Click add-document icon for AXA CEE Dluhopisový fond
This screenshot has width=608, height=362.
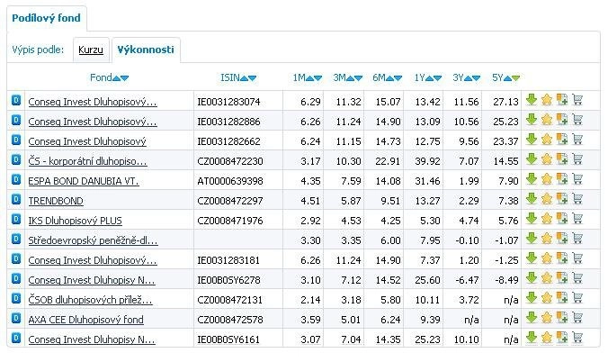pos(562,318)
